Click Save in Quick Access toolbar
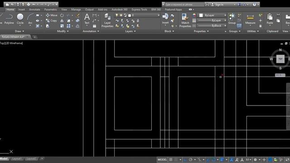The width and height of the screenshot is (290, 163). point(18,5)
